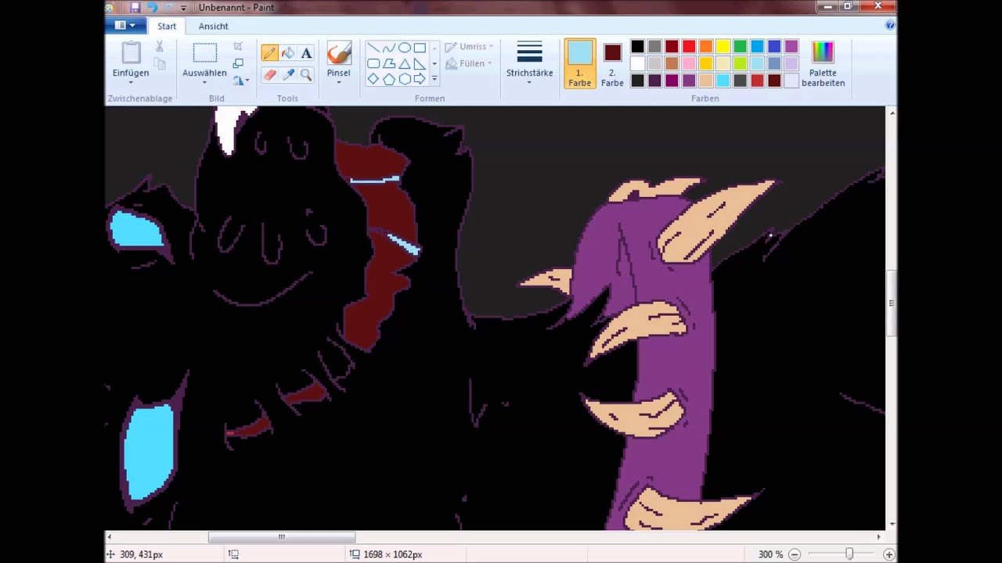Select the Magnifier tool

click(x=306, y=75)
